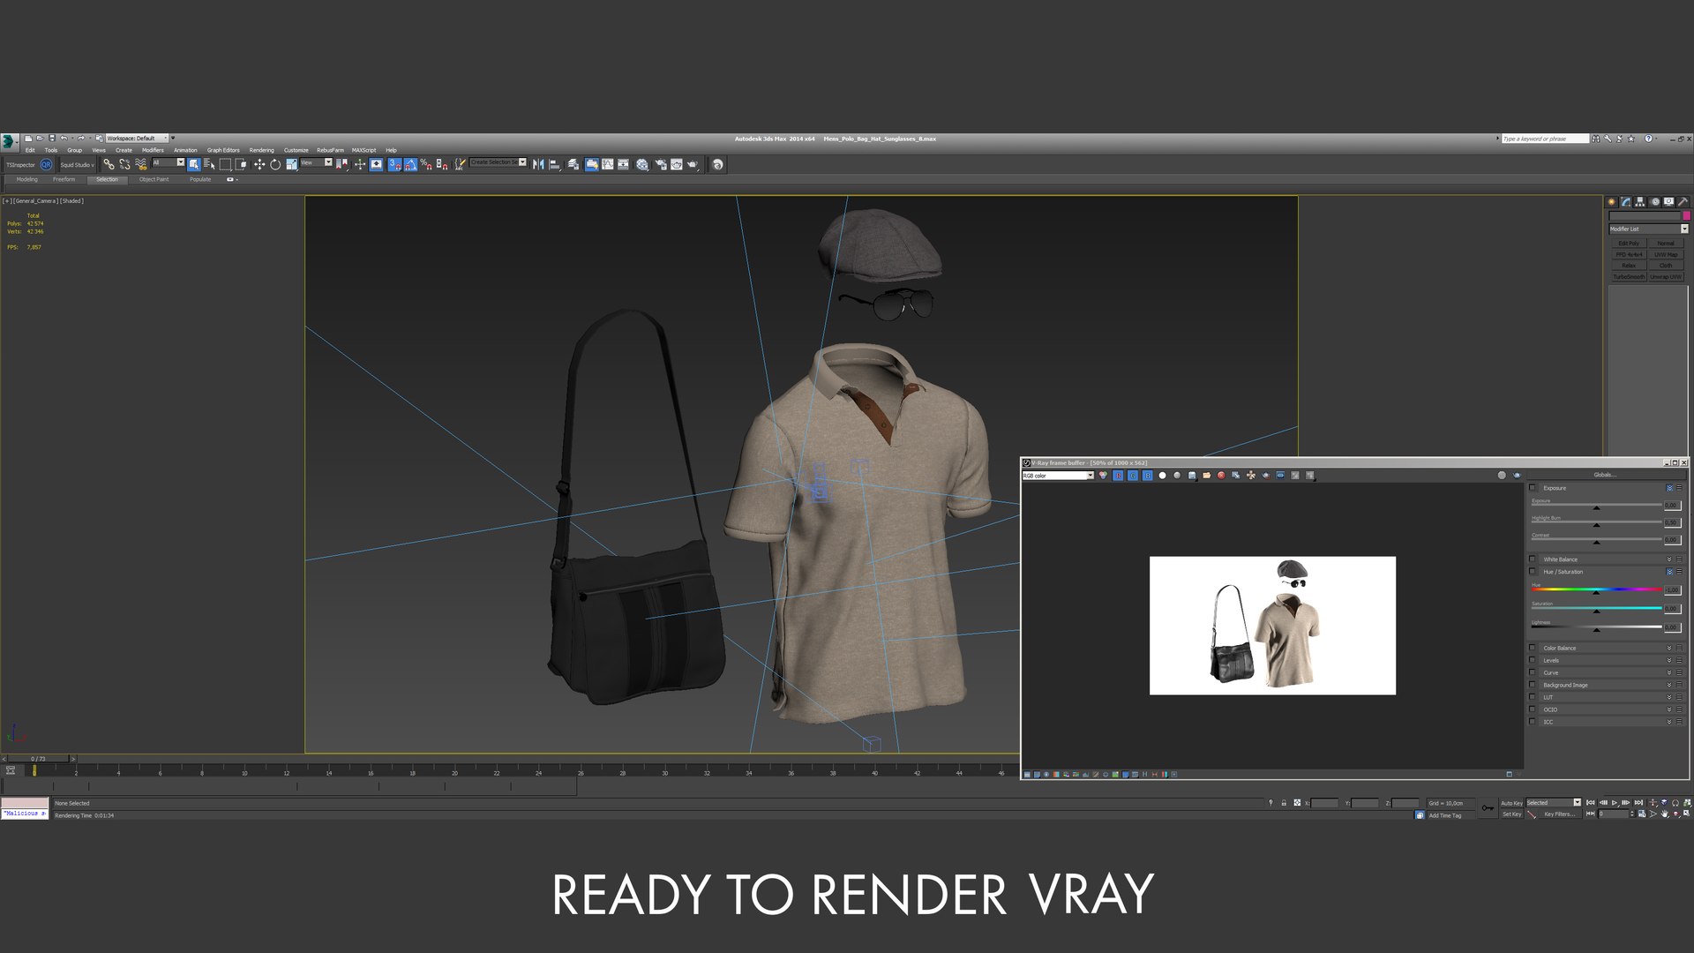Enable the Background Image checkbox
Viewport: 1694px width, 953px height.
click(1533, 686)
